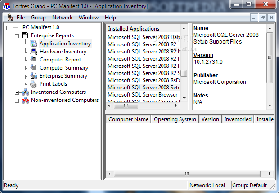Click the Enterprise Summary icon

point(34,76)
